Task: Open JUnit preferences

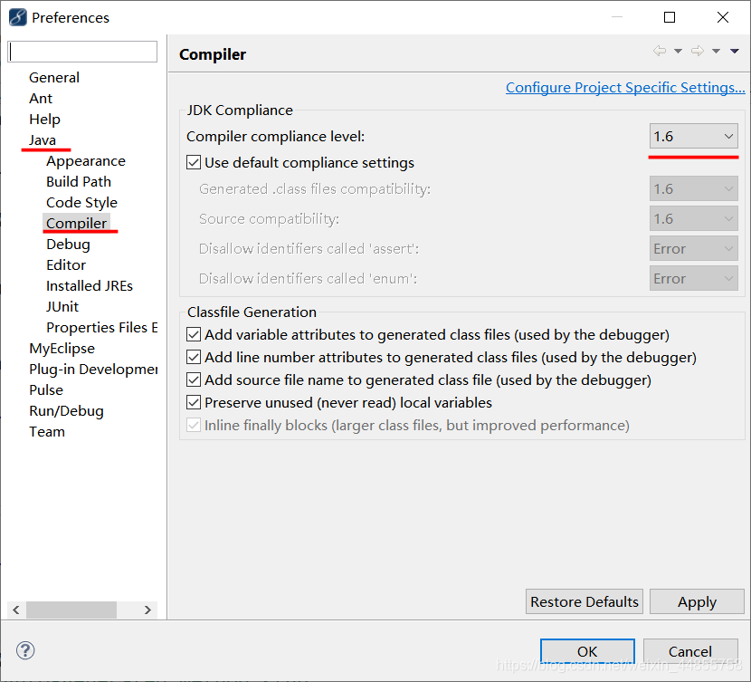Action: pyautogui.click(x=62, y=307)
